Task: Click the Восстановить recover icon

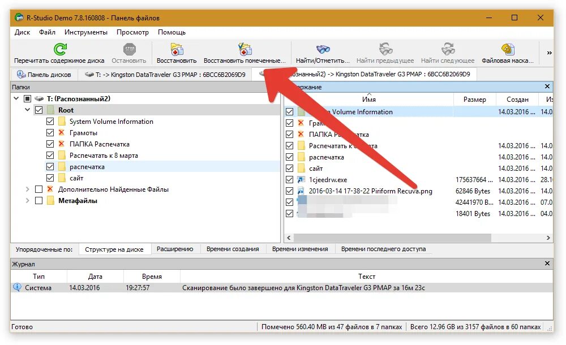Action: 177,49
